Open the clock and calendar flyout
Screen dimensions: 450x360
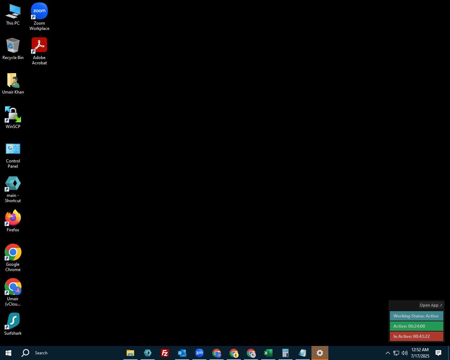[420, 353]
